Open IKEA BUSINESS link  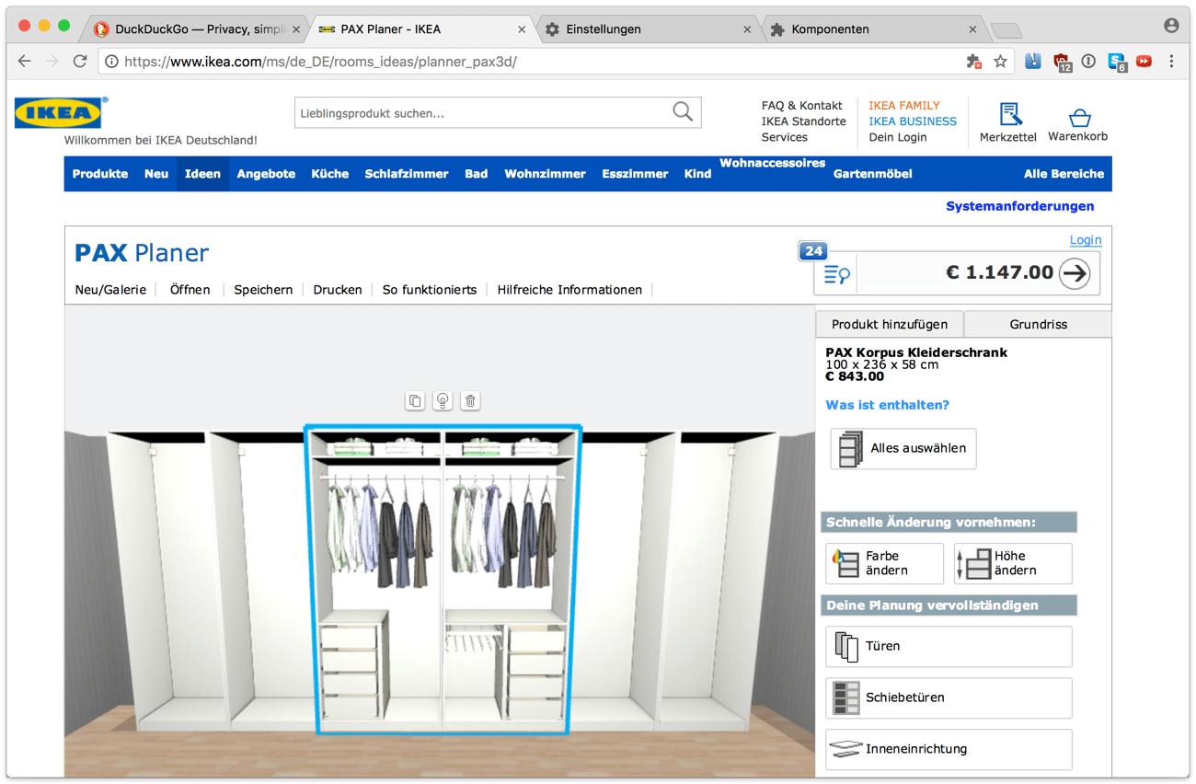point(913,121)
